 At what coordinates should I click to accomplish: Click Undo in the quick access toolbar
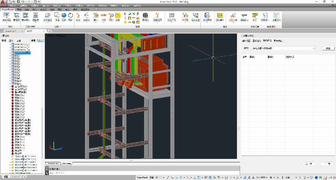point(23,2)
